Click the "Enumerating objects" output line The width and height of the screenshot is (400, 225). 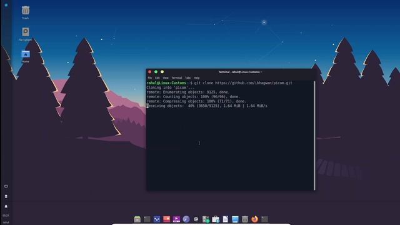[187, 92]
